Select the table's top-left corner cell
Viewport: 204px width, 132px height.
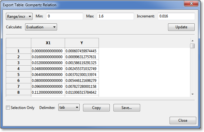tap(19, 43)
